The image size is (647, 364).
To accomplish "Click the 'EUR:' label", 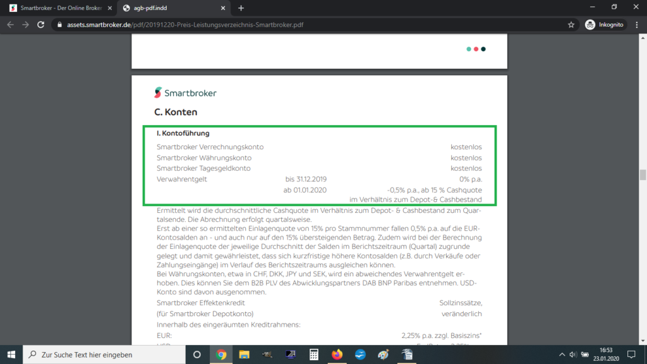I will (x=164, y=336).
